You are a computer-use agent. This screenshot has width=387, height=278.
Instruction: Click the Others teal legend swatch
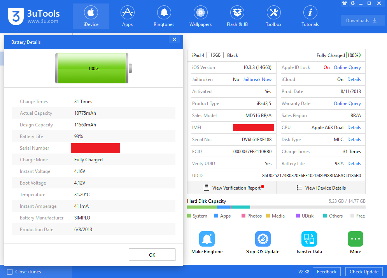tap(325, 216)
